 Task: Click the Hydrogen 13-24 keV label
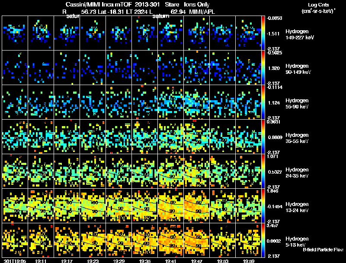[297, 207]
